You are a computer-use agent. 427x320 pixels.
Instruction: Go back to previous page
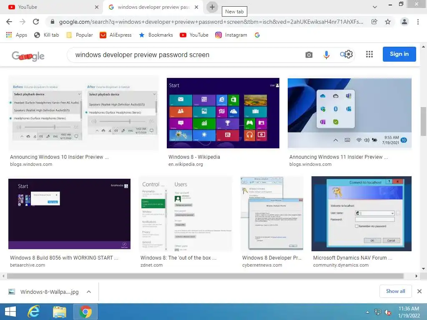click(9, 22)
